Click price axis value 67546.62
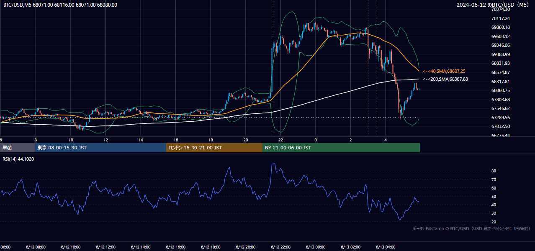The image size is (535, 251). coord(500,108)
